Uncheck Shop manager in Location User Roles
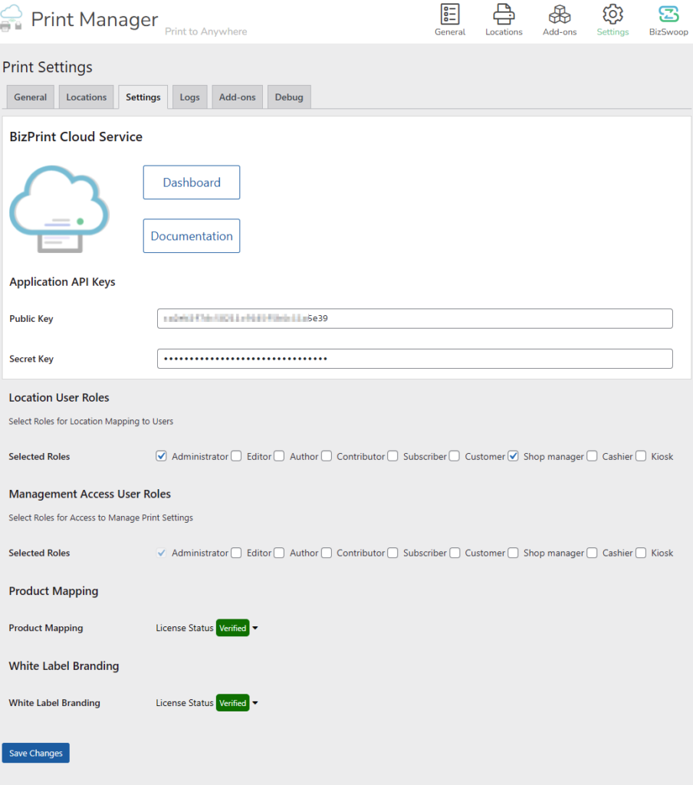Screen dimensions: 693x785 [x=514, y=456]
